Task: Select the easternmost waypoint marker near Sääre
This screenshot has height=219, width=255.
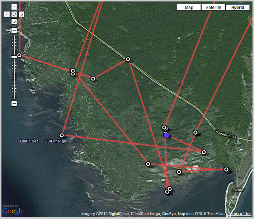Action: pos(226,169)
